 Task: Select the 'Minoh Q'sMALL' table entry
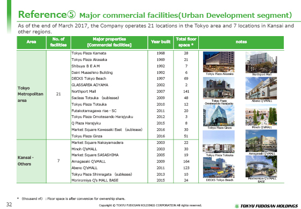pos(84,149)
